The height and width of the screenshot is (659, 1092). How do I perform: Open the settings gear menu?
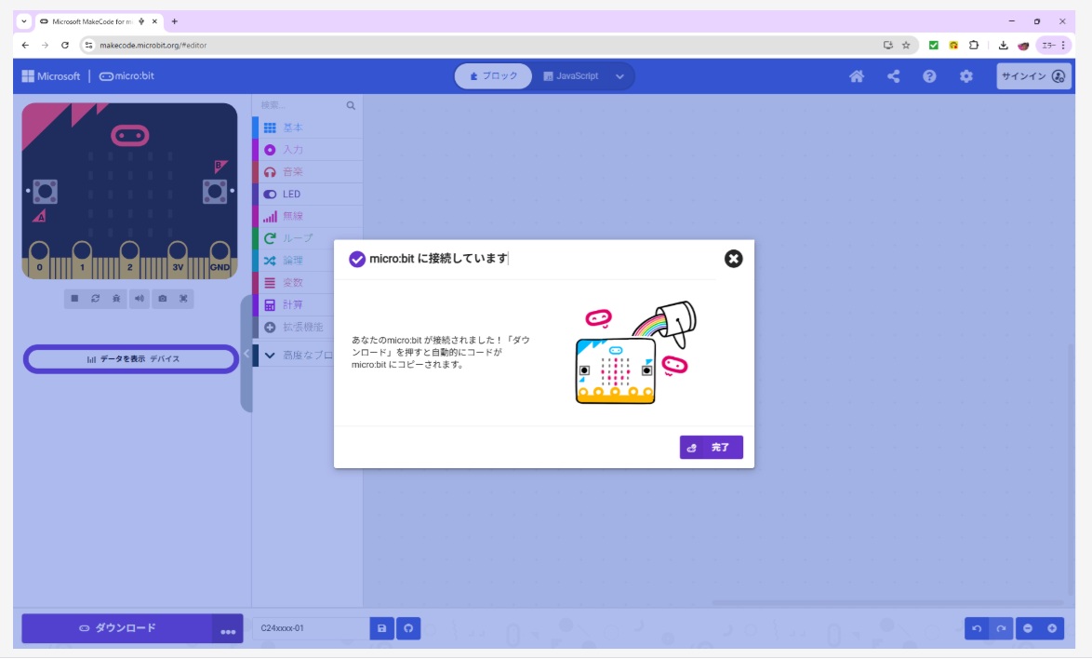click(x=965, y=76)
